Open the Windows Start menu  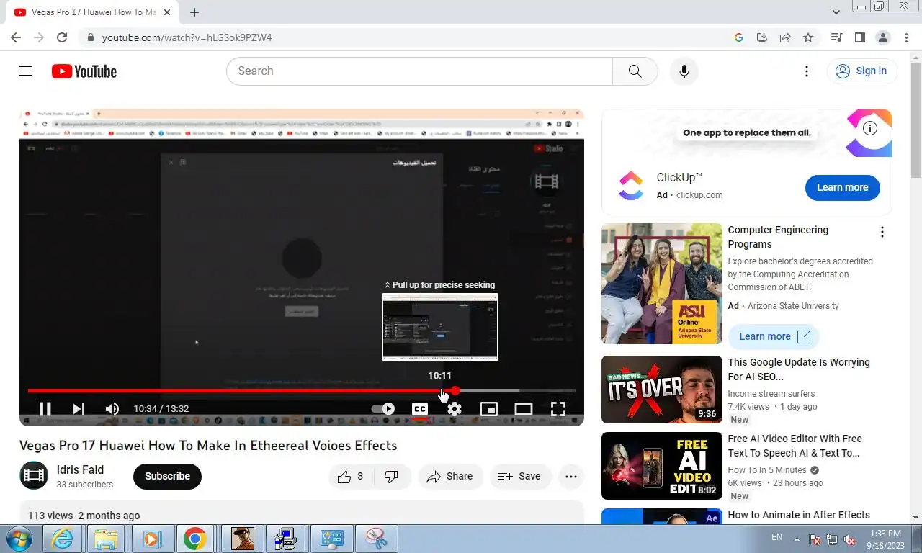[19, 539]
